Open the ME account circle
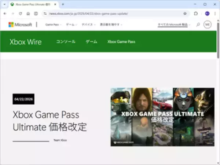Screen dimensions: 220x165 [208, 25]
